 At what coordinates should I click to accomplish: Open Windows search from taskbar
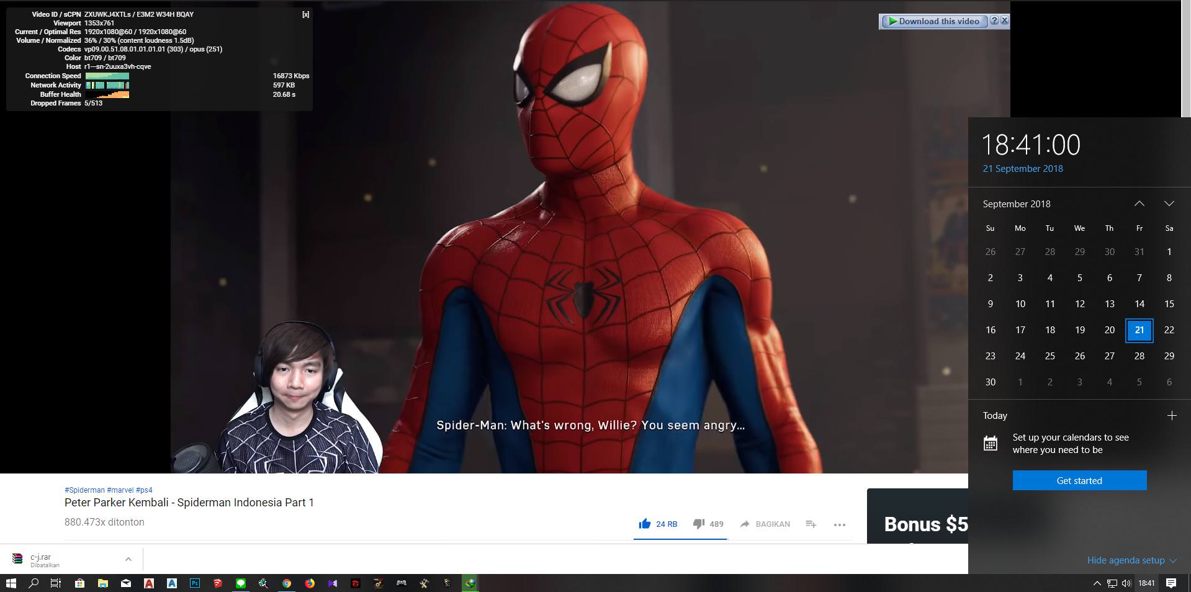click(x=34, y=583)
